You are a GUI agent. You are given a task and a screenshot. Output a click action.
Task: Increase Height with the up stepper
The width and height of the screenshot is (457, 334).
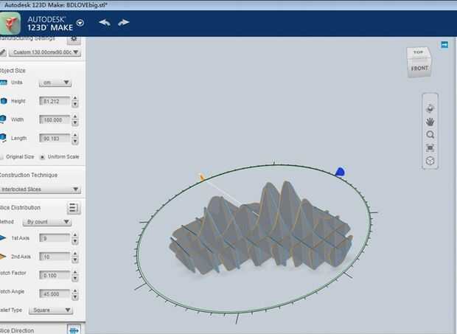point(75,99)
